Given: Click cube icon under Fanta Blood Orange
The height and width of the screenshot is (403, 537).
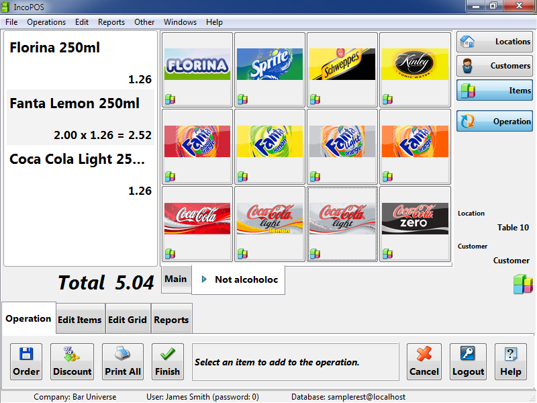Looking at the screenshot, I should (x=170, y=177).
